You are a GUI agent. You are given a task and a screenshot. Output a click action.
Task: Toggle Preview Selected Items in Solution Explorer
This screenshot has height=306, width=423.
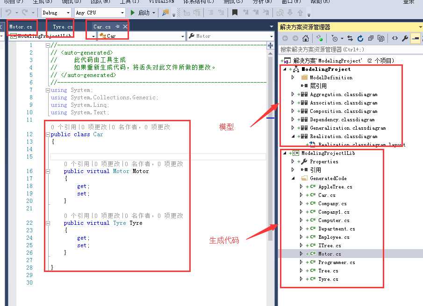(x=416, y=39)
